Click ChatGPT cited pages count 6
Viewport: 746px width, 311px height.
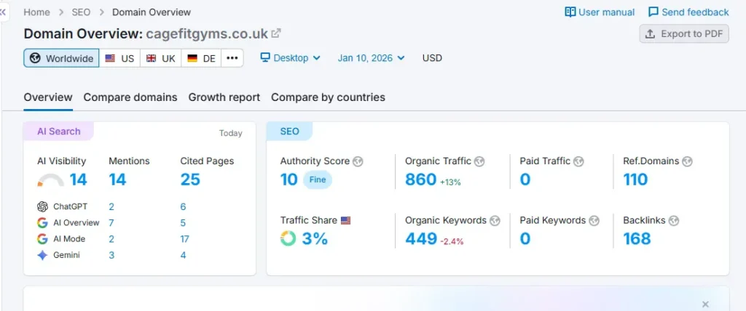click(x=183, y=206)
